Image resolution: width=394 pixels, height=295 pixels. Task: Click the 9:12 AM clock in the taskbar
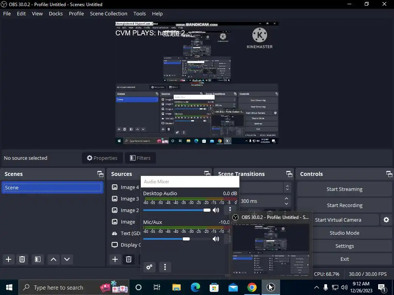(x=361, y=284)
